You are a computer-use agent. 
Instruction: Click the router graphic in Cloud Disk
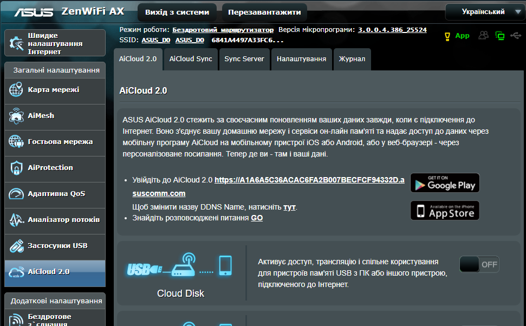(184, 265)
